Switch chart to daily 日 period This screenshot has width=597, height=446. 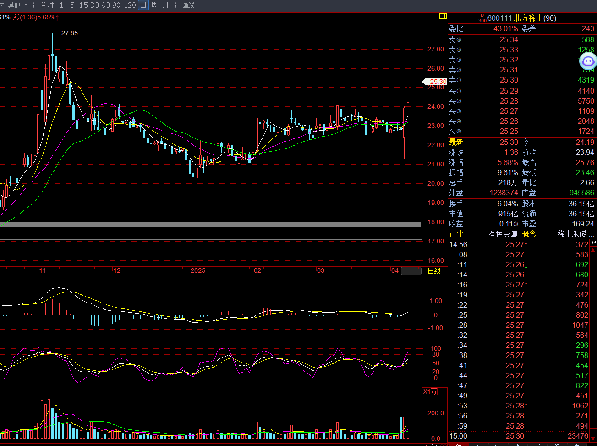pos(143,5)
